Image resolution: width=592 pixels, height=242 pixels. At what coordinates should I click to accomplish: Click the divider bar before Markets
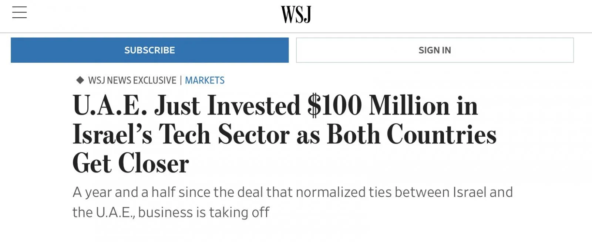point(181,80)
